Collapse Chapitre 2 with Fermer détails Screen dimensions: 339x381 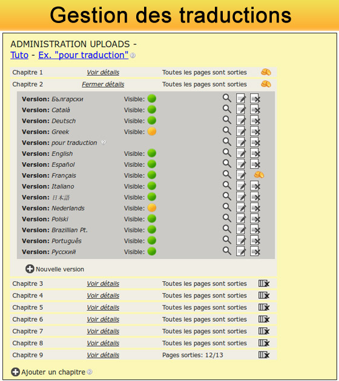tap(103, 84)
